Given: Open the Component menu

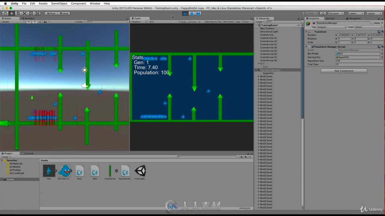Looking at the screenshot, I should (x=79, y=4).
